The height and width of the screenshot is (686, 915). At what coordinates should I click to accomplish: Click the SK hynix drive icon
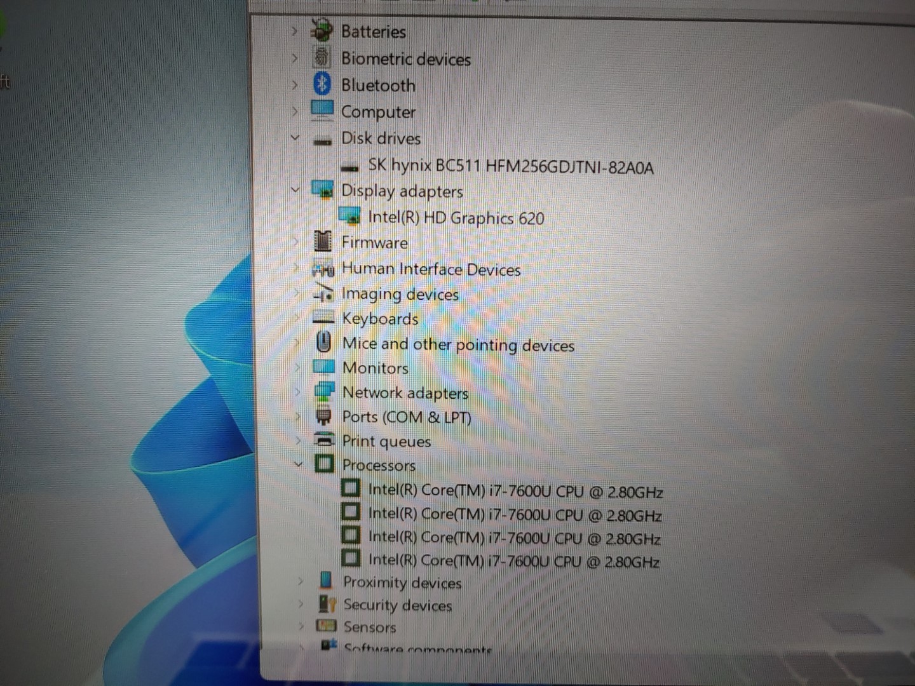click(x=350, y=168)
